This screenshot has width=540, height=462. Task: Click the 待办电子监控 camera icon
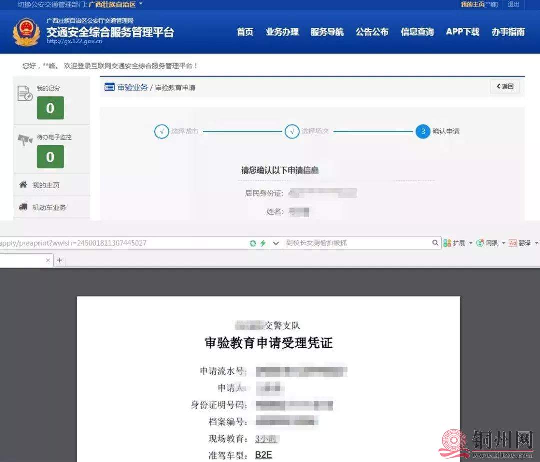pos(25,139)
